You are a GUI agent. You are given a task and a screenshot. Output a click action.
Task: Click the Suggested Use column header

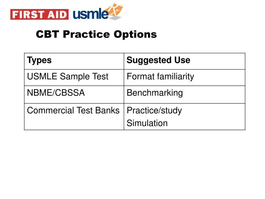point(184,61)
